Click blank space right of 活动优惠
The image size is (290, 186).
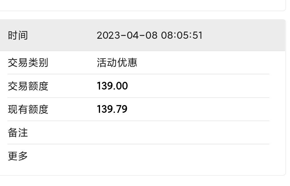tap(201, 63)
